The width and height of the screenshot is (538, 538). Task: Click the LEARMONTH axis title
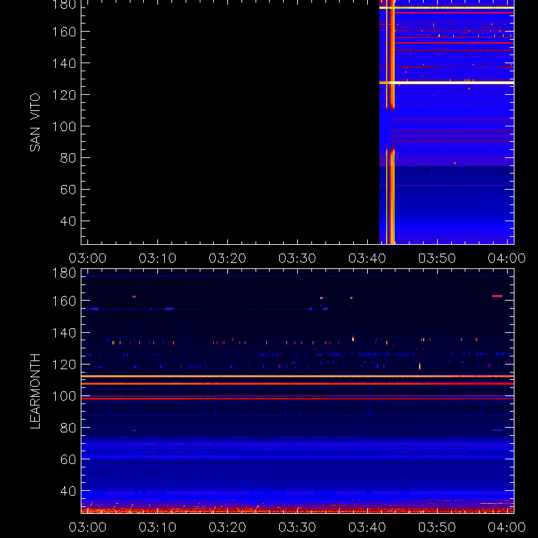35,391
